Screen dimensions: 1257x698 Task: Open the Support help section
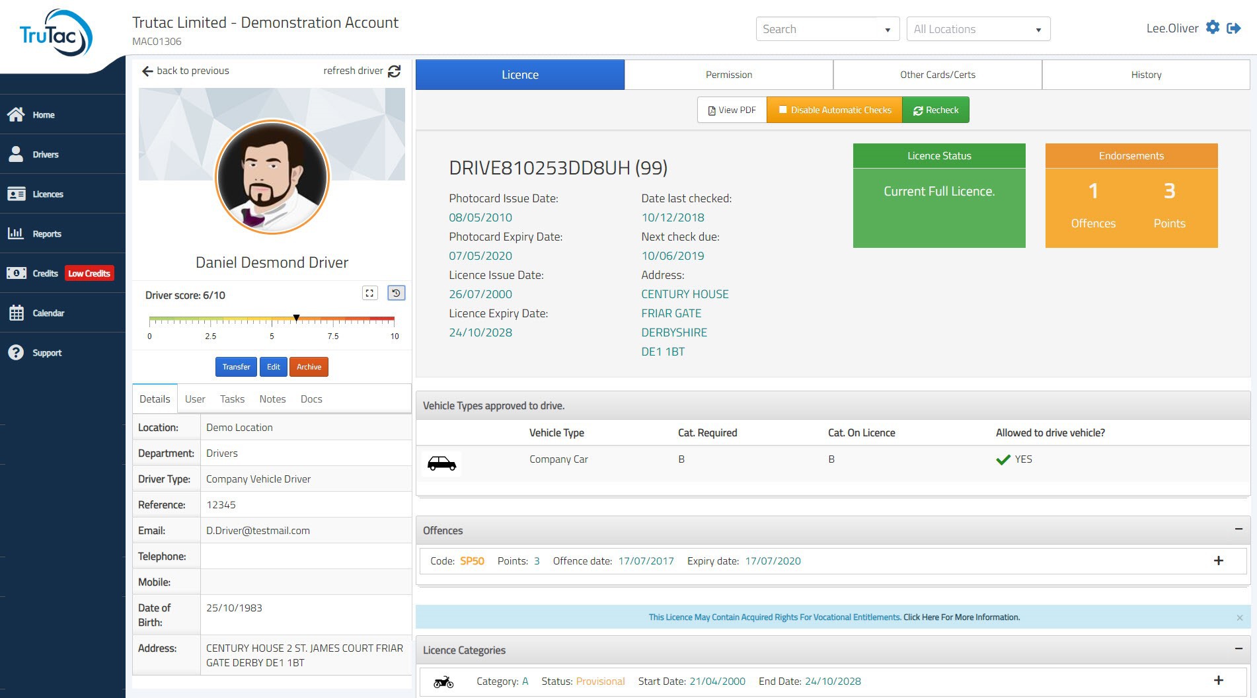tap(47, 353)
